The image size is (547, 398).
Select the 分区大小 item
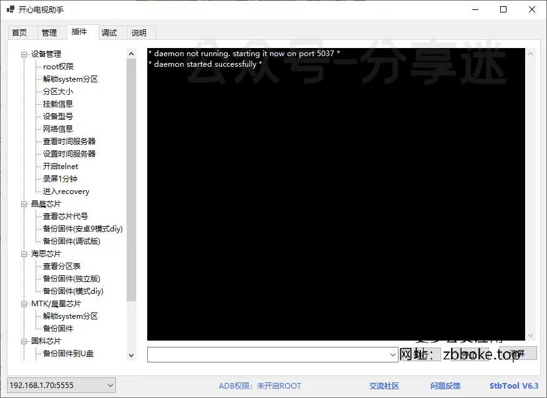(x=58, y=92)
